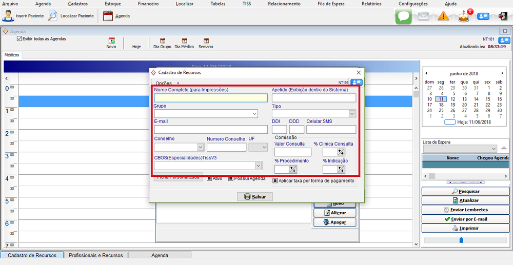Click the Inserir Paciente icon
Viewport: 513px width, 265px height.
pyautogui.click(x=8, y=15)
